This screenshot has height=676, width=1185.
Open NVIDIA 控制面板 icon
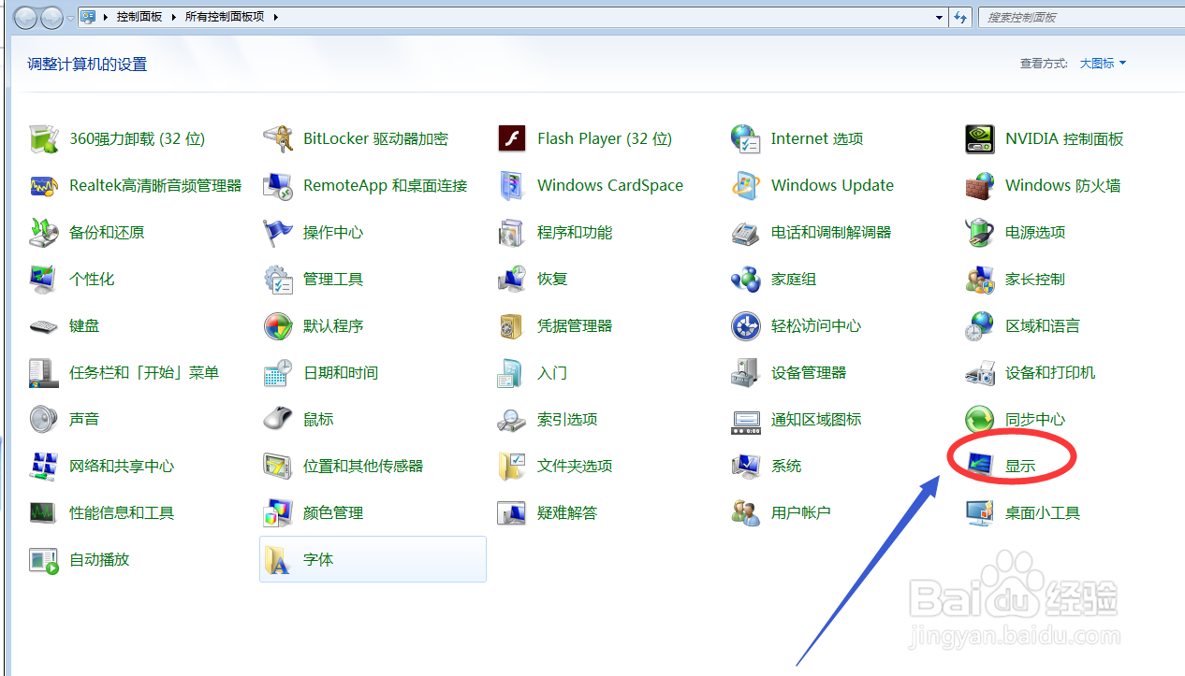pyautogui.click(x=980, y=139)
